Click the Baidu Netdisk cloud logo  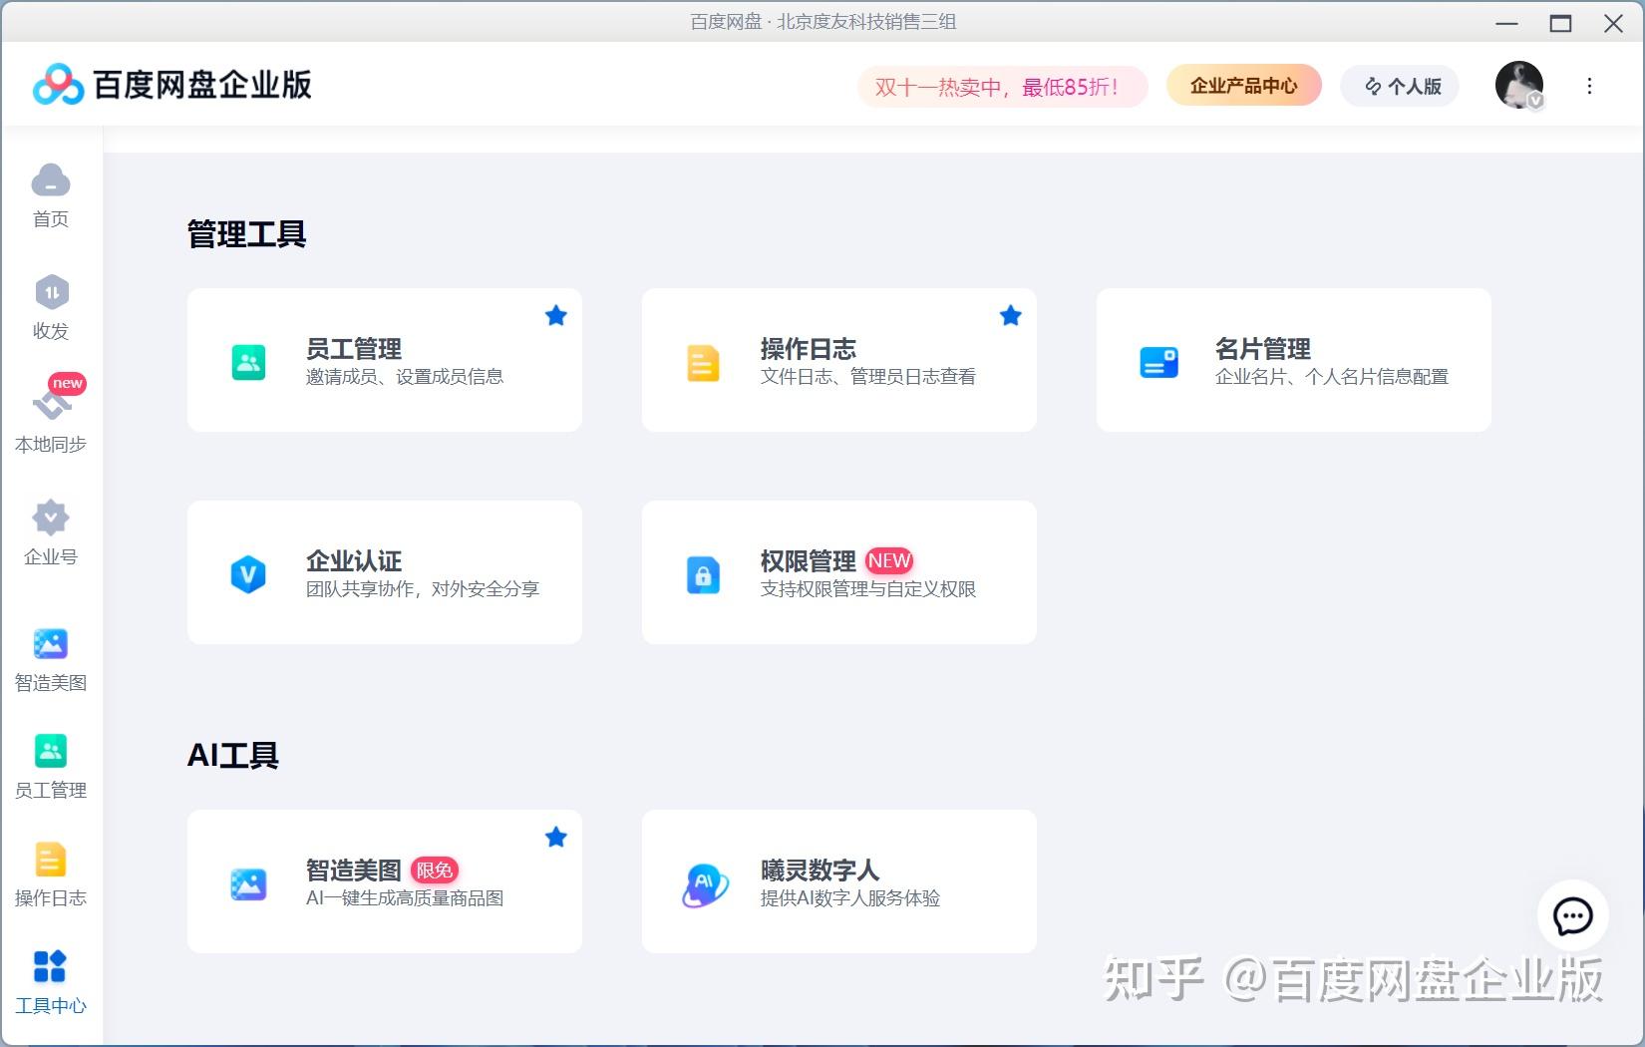[58, 85]
